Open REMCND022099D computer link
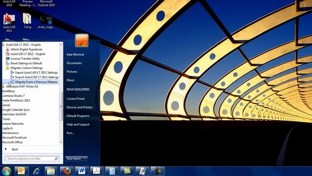Screen dimensions: 312x176 [78, 89]
